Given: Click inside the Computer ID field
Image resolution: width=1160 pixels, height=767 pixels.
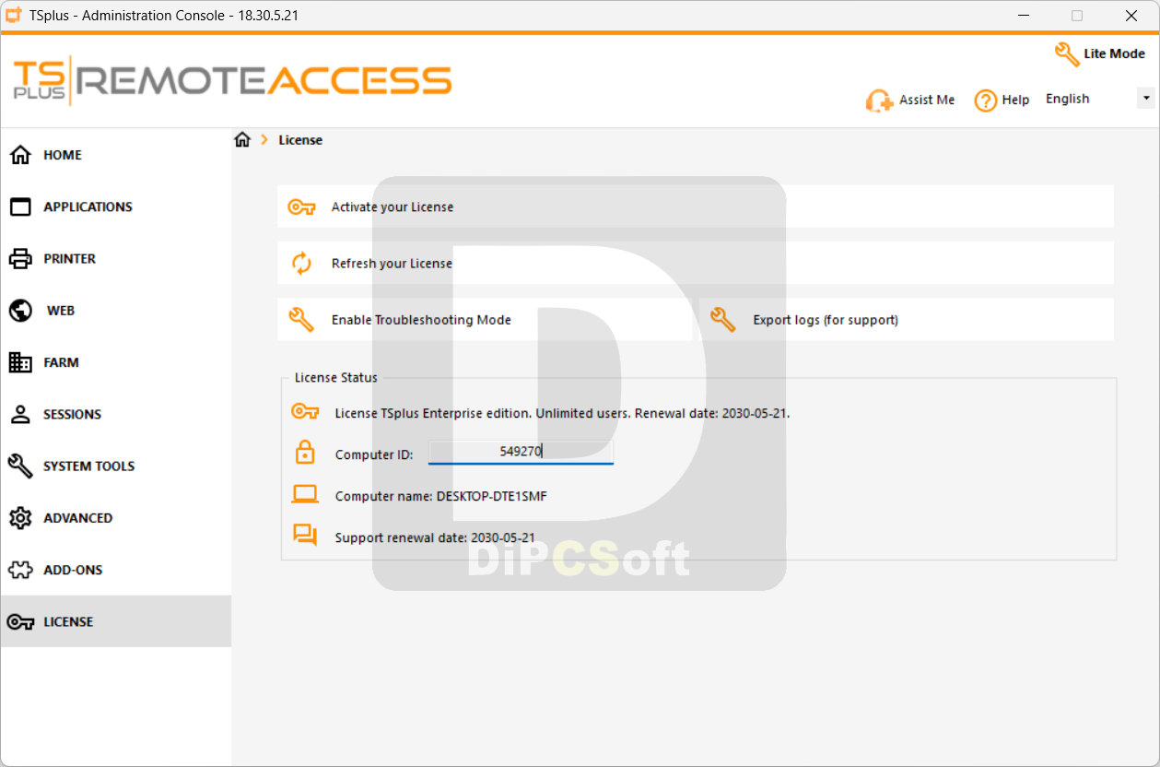Looking at the screenshot, I should pos(521,452).
